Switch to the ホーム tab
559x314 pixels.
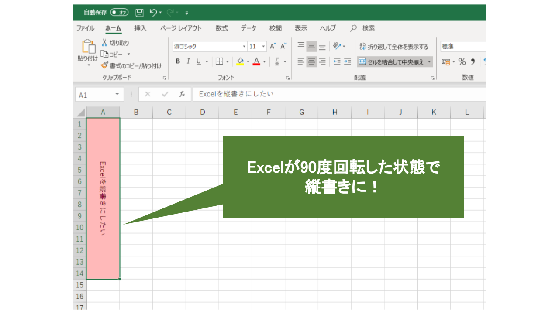(x=113, y=28)
